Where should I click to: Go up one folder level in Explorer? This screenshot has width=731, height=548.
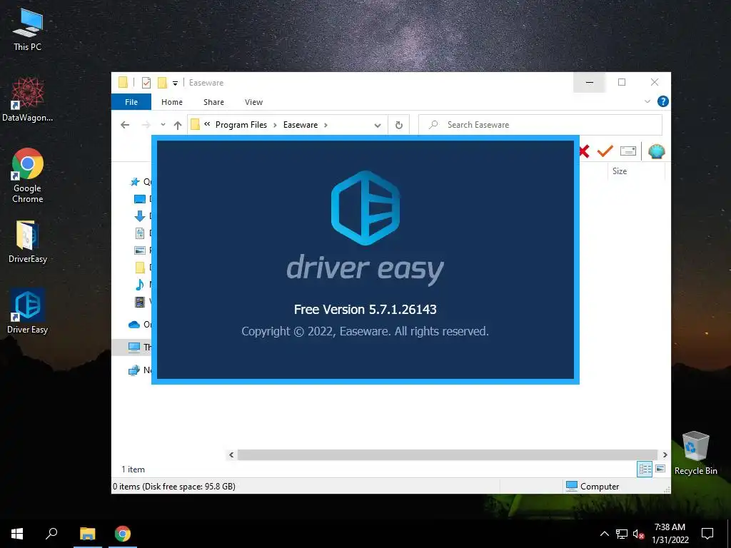(x=178, y=125)
